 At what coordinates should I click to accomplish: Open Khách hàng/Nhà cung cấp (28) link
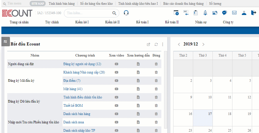click(x=84, y=72)
